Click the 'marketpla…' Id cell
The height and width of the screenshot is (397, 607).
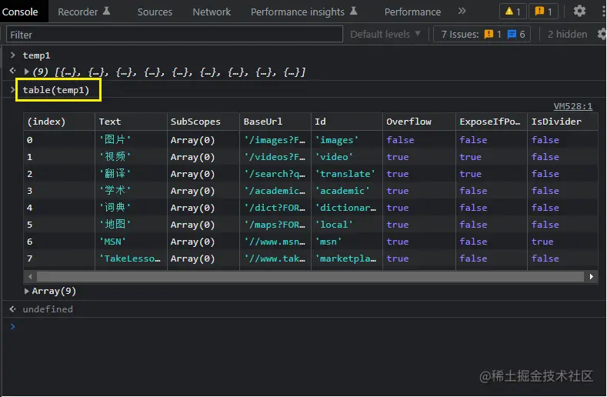click(347, 259)
